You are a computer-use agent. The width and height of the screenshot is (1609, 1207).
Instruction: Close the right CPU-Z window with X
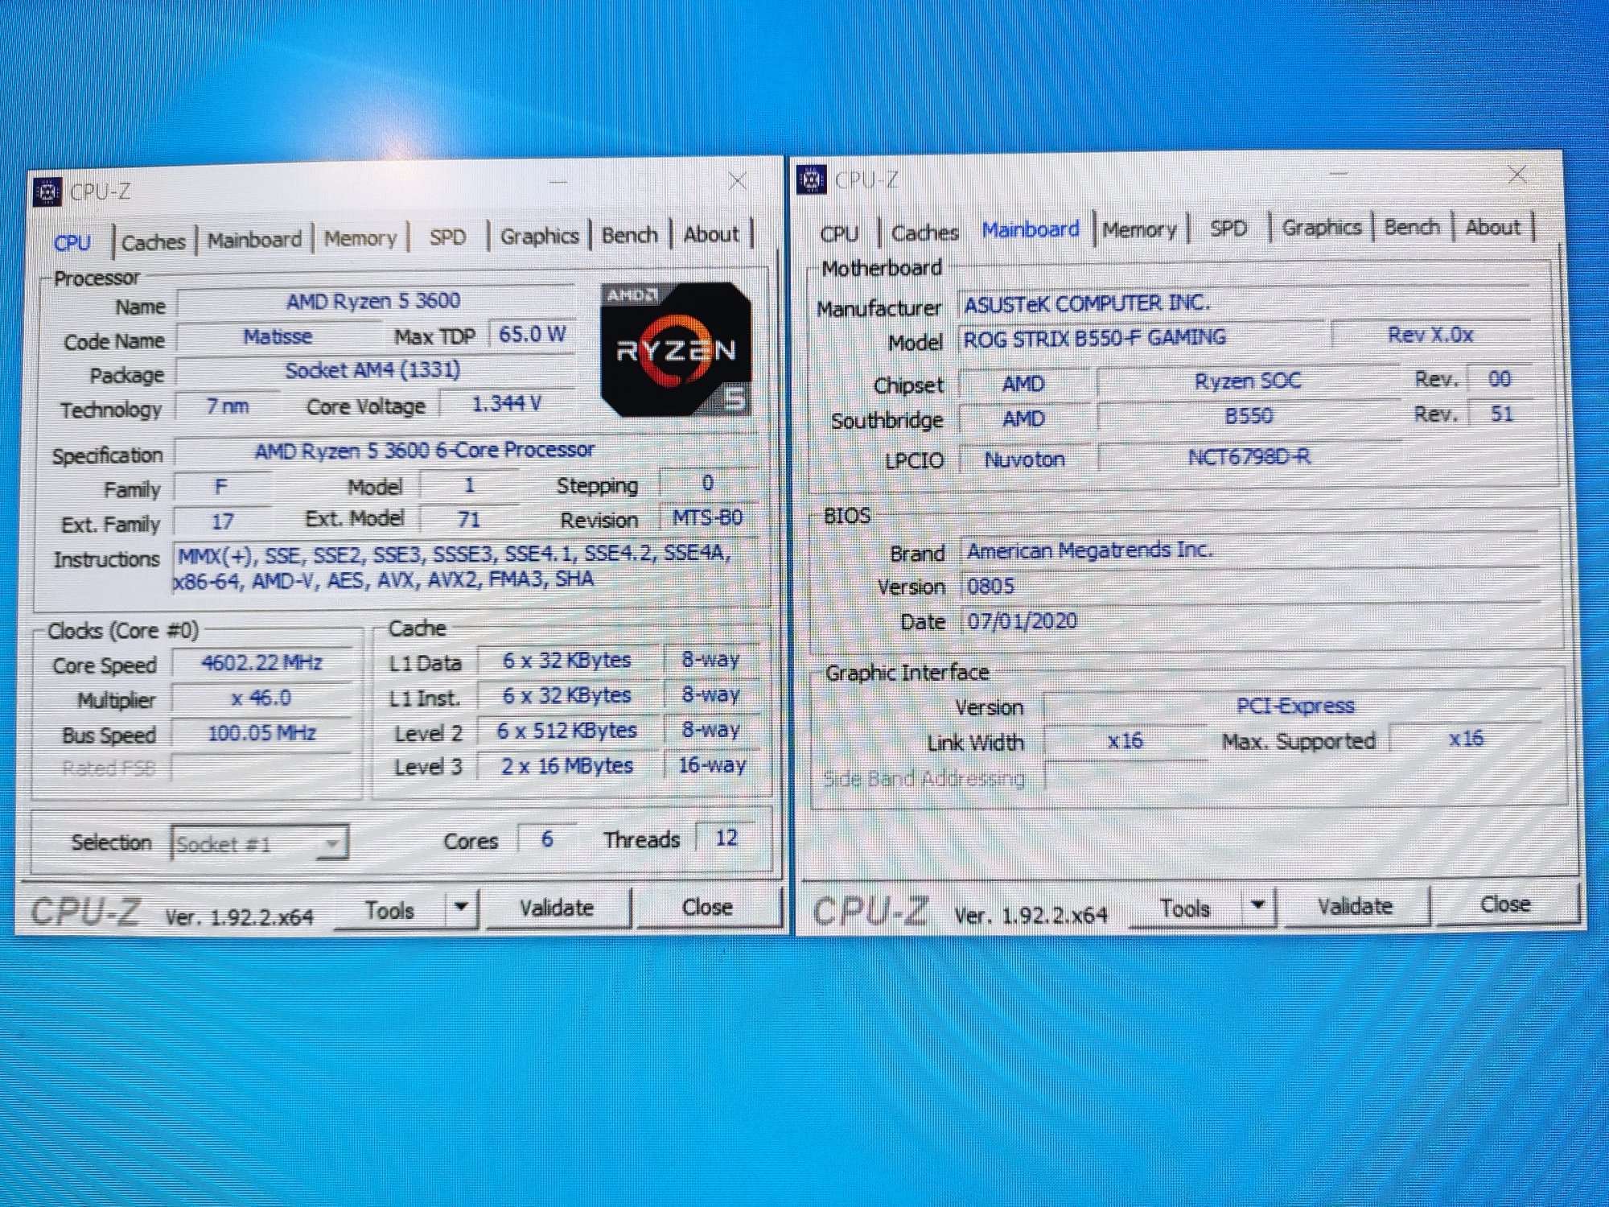(1517, 175)
